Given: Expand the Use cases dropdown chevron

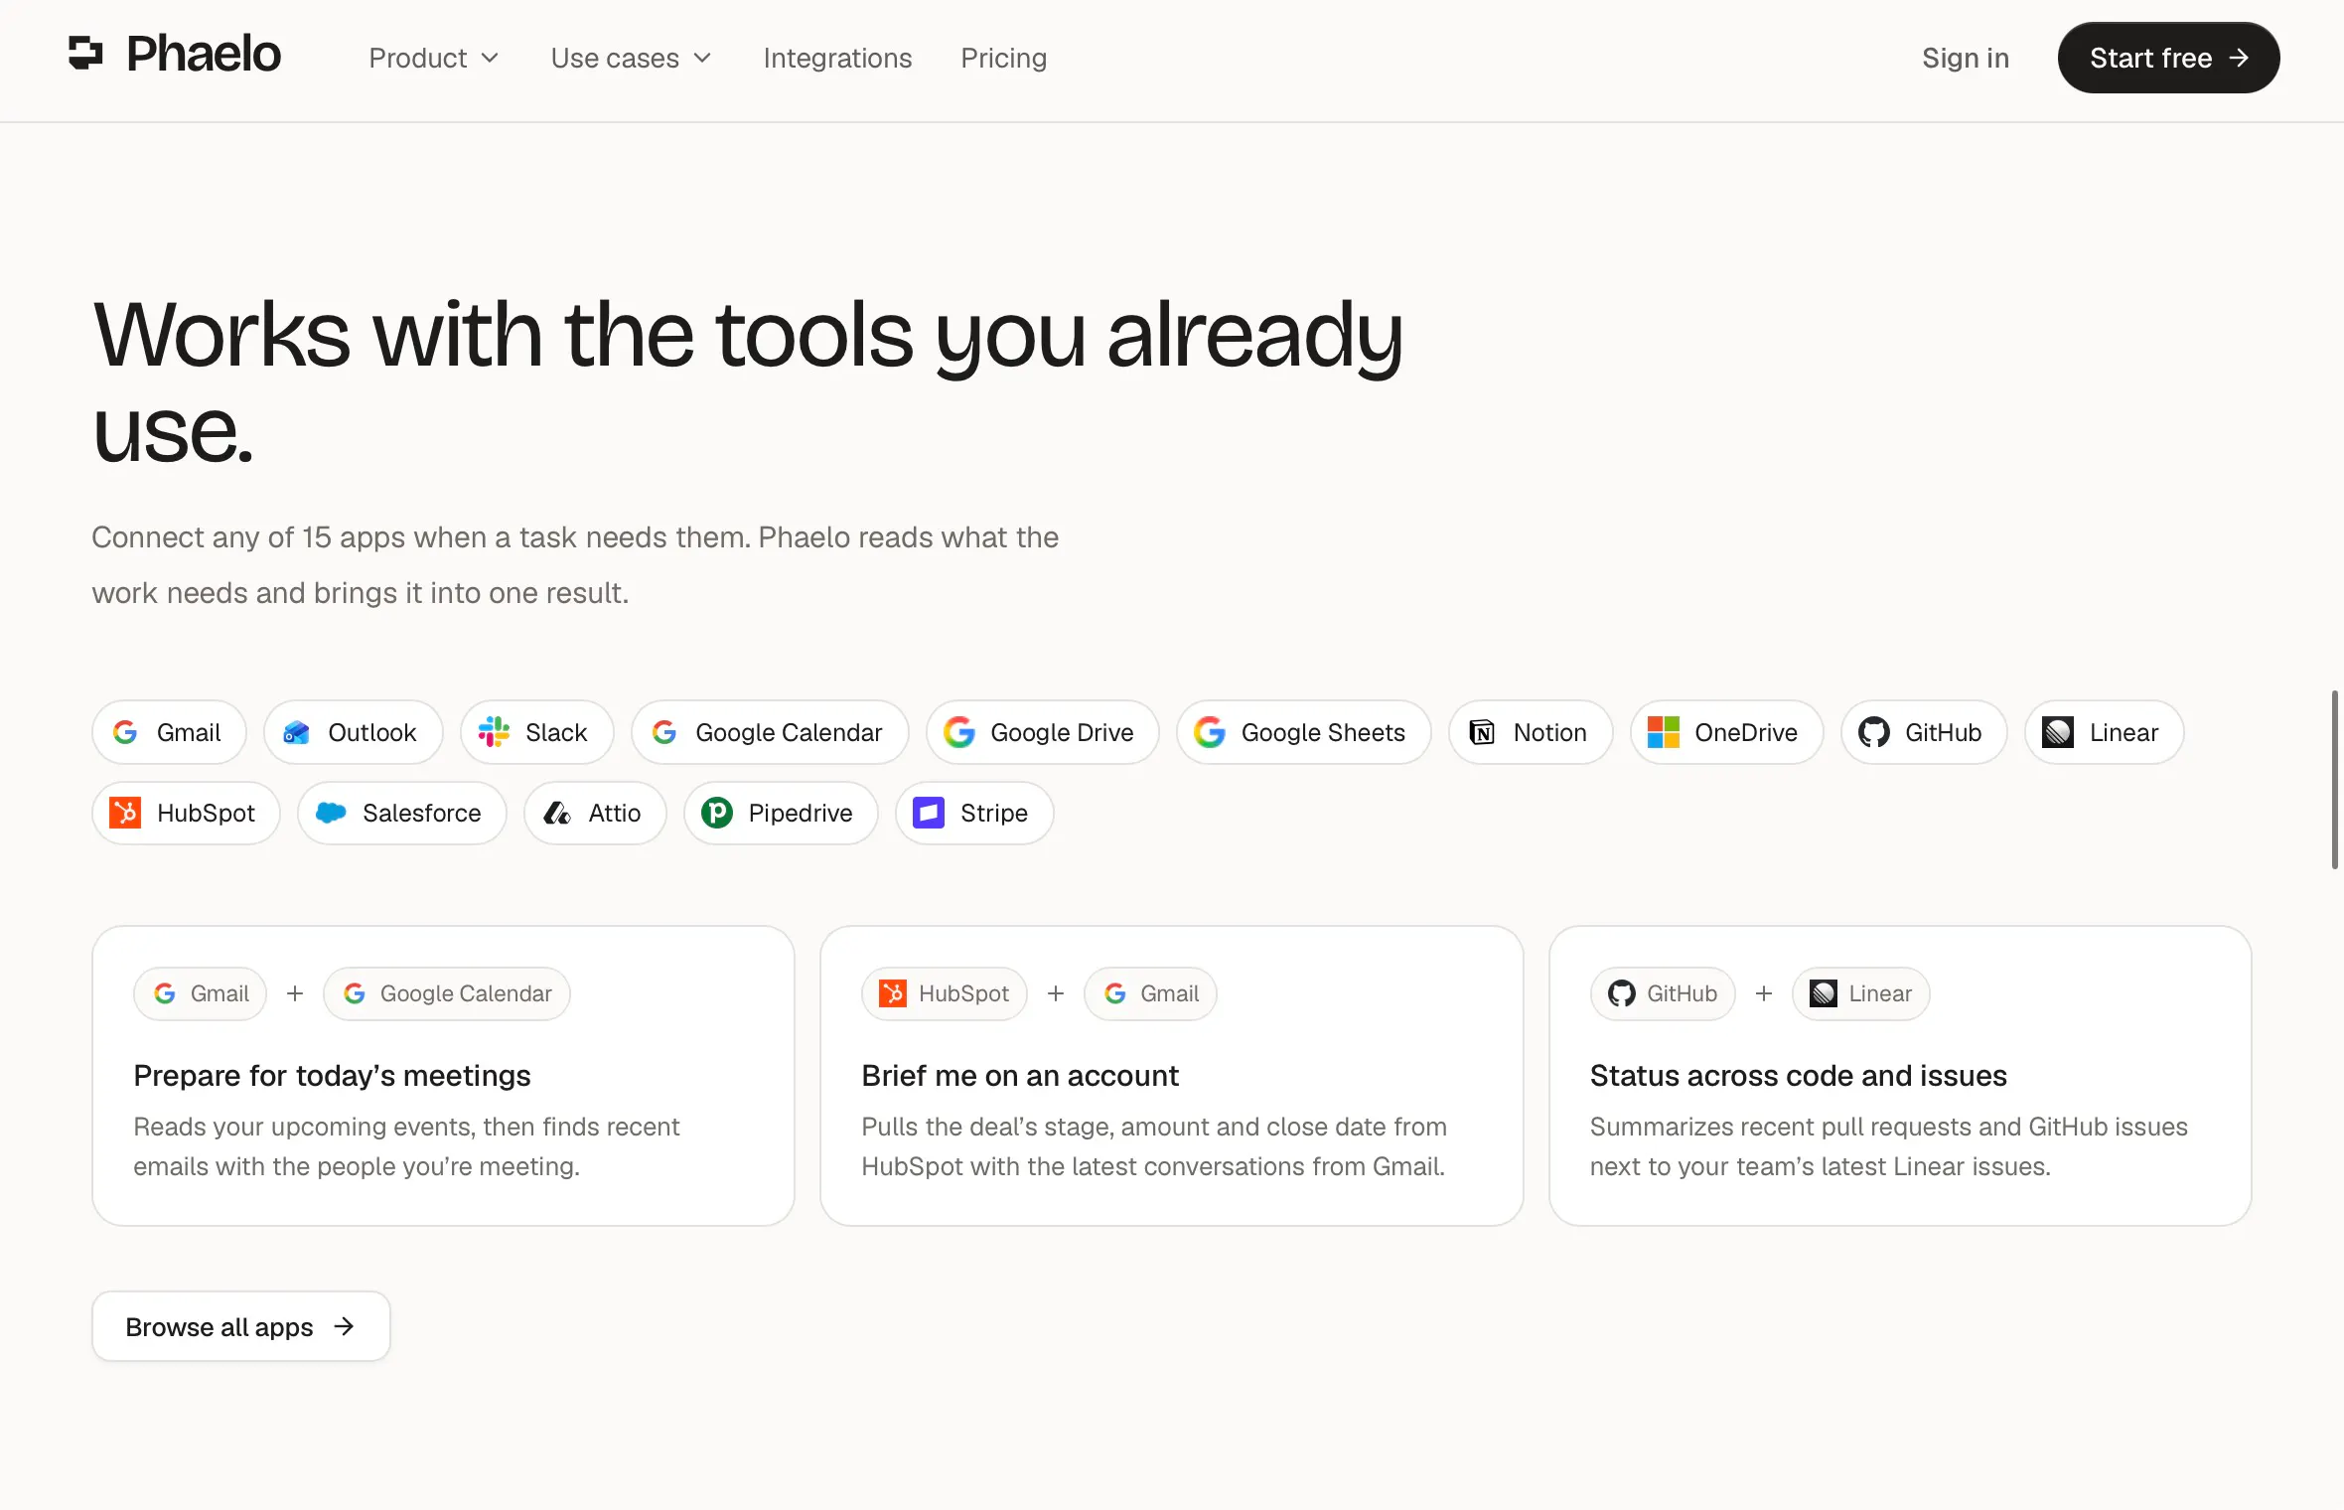Looking at the screenshot, I should pyautogui.click(x=702, y=58).
